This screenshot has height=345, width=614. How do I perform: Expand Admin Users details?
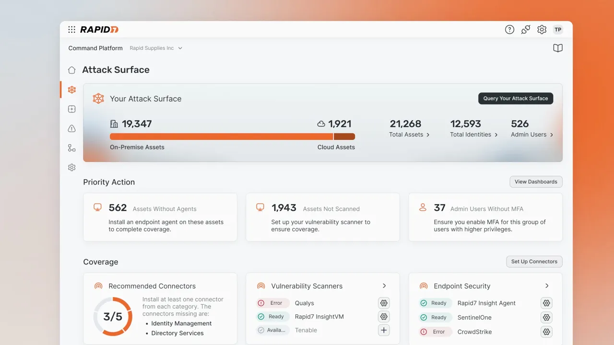point(532,135)
